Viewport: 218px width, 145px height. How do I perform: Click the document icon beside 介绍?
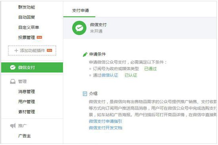[85, 94]
